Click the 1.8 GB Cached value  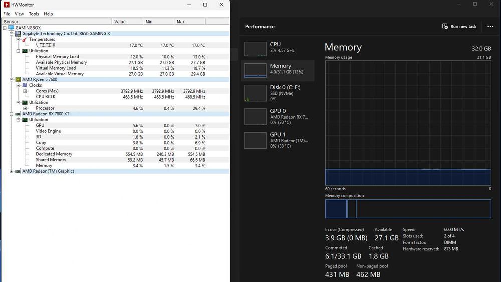point(379,256)
